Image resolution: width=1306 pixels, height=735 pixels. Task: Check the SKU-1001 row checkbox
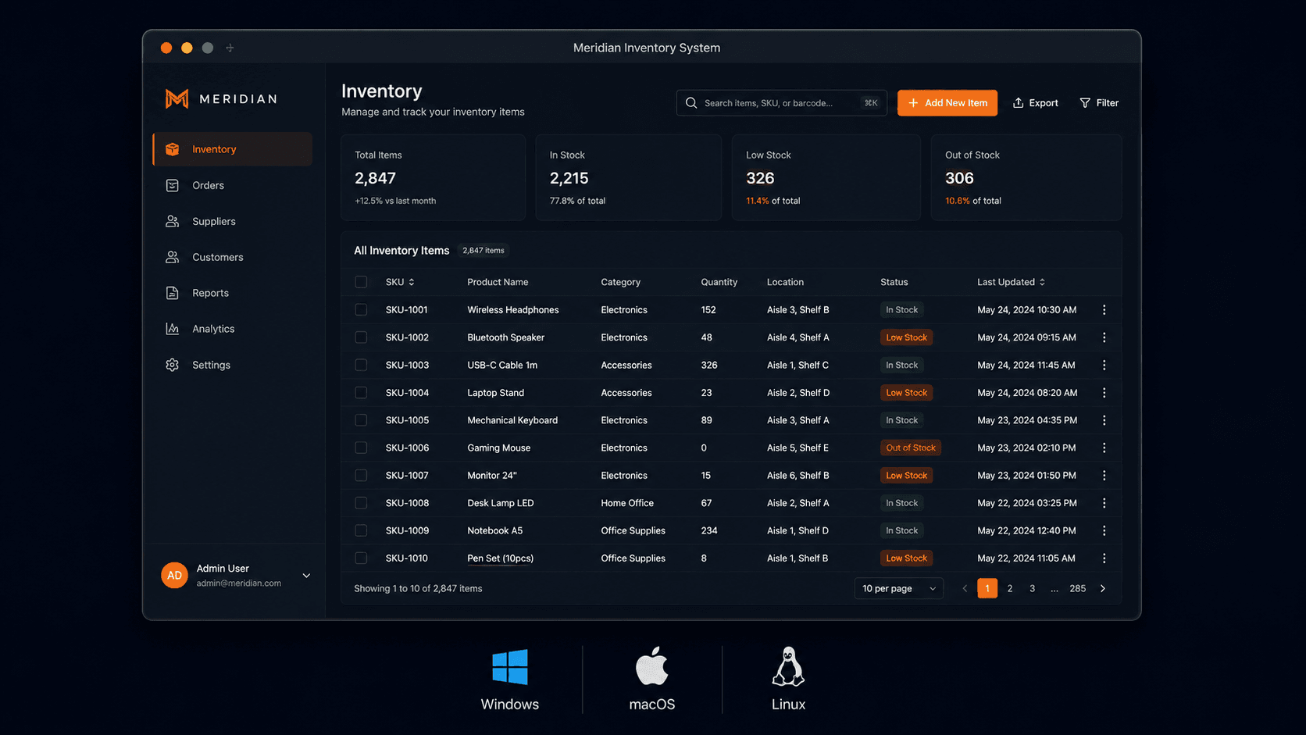[361, 309]
